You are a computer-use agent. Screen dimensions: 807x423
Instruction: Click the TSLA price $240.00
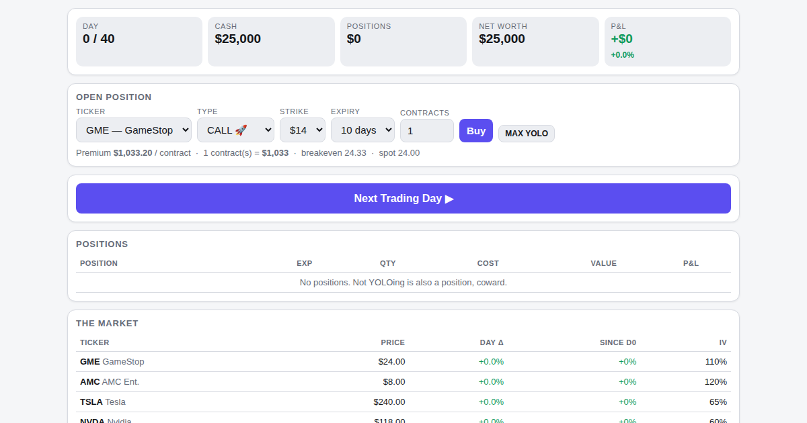389,402
